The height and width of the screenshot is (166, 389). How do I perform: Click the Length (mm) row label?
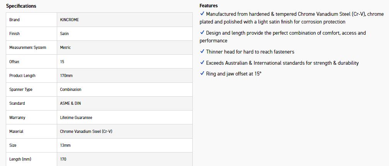click(x=20, y=159)
